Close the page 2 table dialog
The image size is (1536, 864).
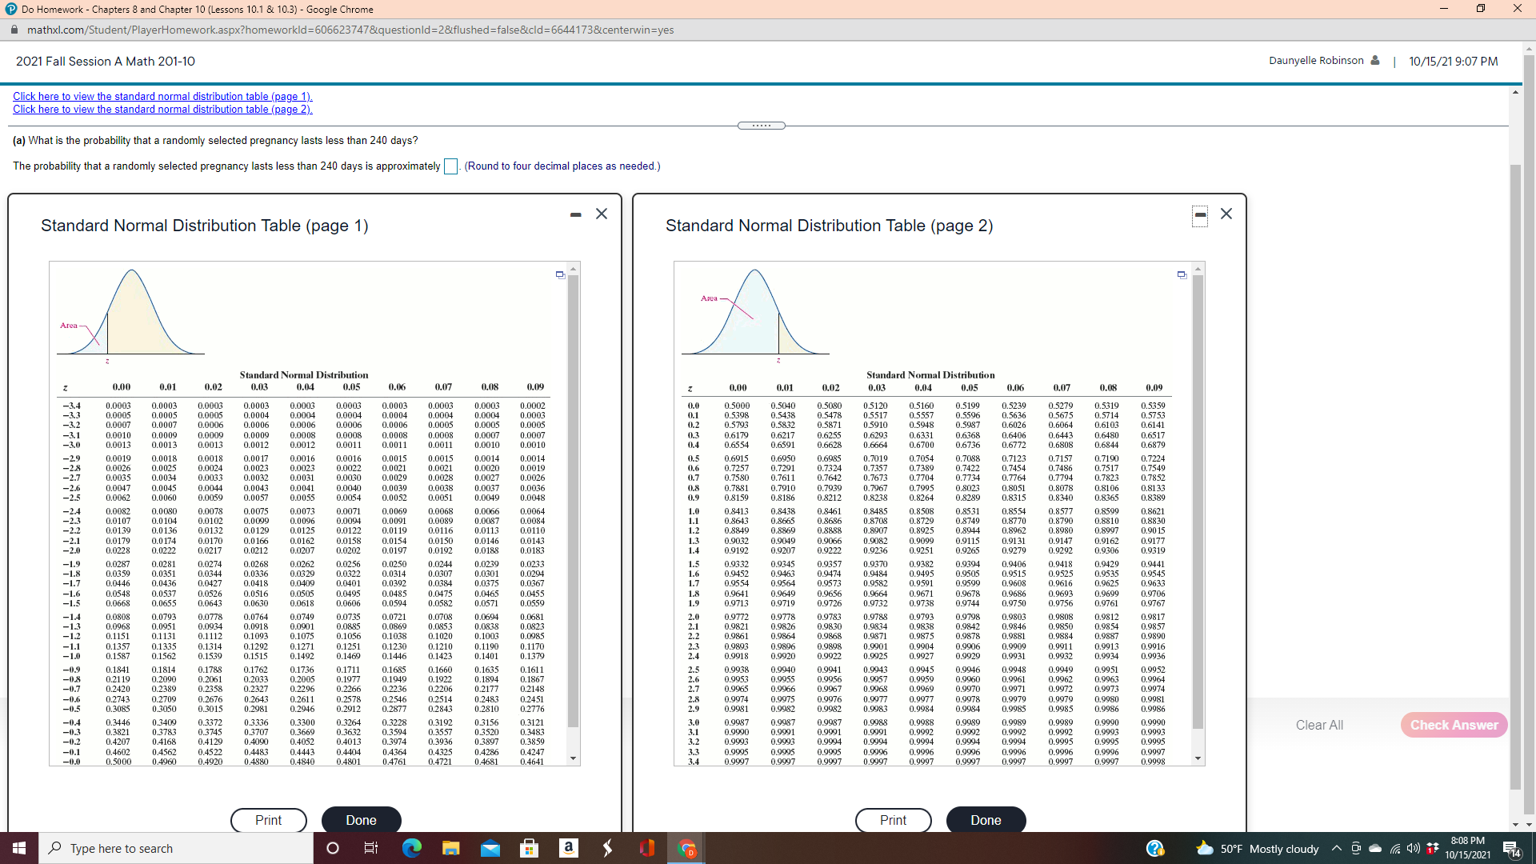(1226, 214)
